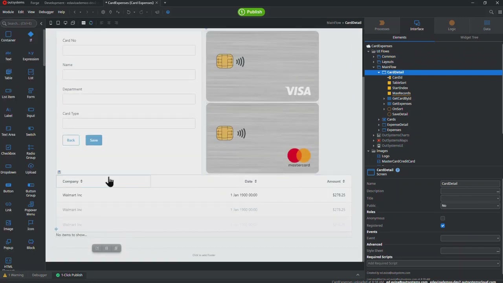Open the settings gear in toolbar
503x283 pixels.
103,12
